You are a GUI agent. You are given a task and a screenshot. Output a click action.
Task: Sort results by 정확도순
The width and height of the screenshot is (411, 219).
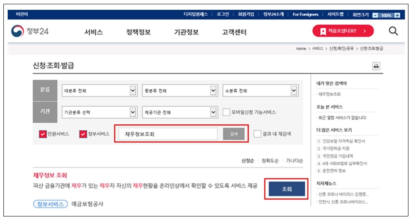[270, 160]
